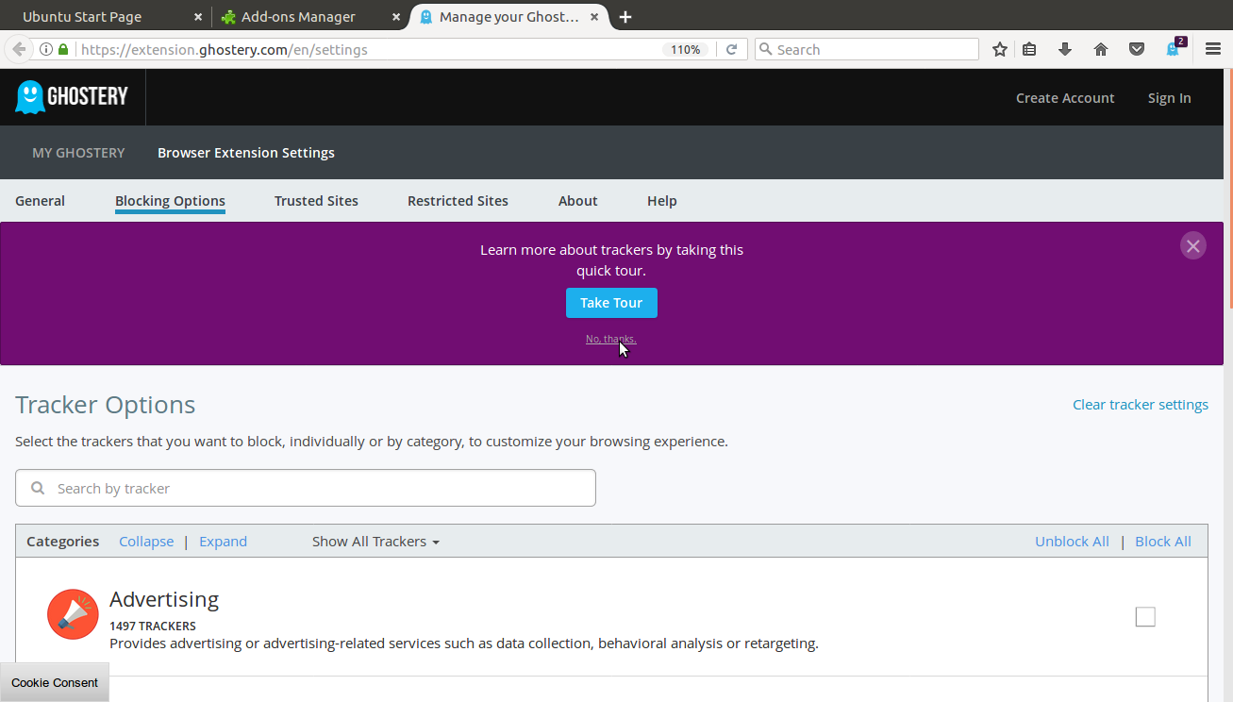The width and height of the screenshot is (1233, 702).
Task: Click the magnifier icon in the tracker search
Action: (x=38, y=488)
